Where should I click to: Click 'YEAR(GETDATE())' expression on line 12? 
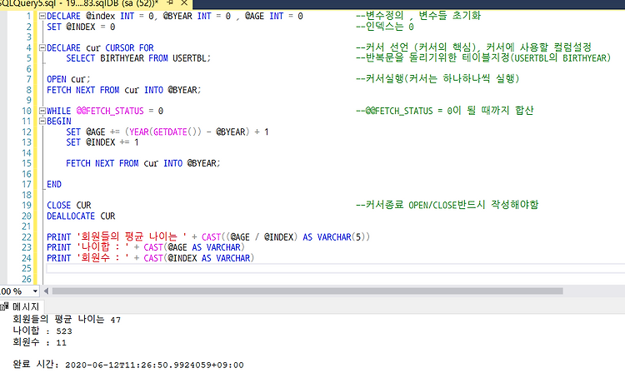pyautogui.click(x=166, y=132)
